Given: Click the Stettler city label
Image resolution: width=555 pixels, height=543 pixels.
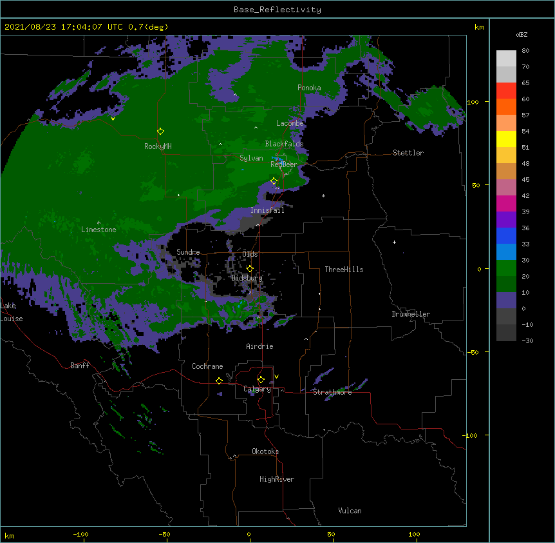Looking at the screenshot, I should coord(408,153).
